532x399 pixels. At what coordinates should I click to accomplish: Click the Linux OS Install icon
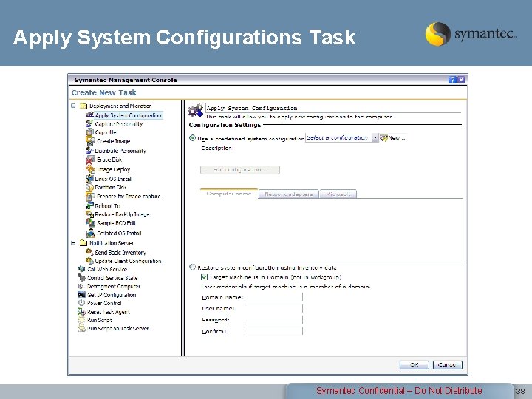coord(89,179)
